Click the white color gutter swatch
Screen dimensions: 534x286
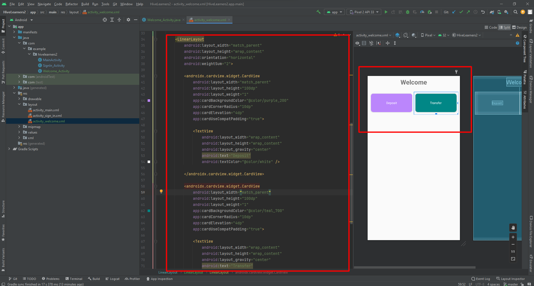tap(149, 162)
